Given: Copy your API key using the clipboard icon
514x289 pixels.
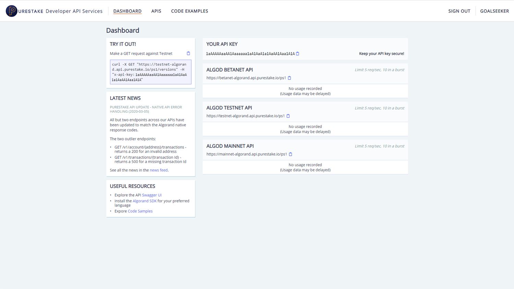Looking at the screenshot, I should [x=297, y=53].
